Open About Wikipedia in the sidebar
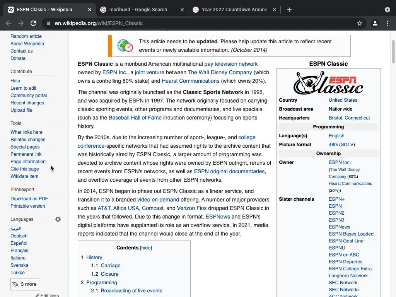396x297 pixels. (x=27, y=43)
